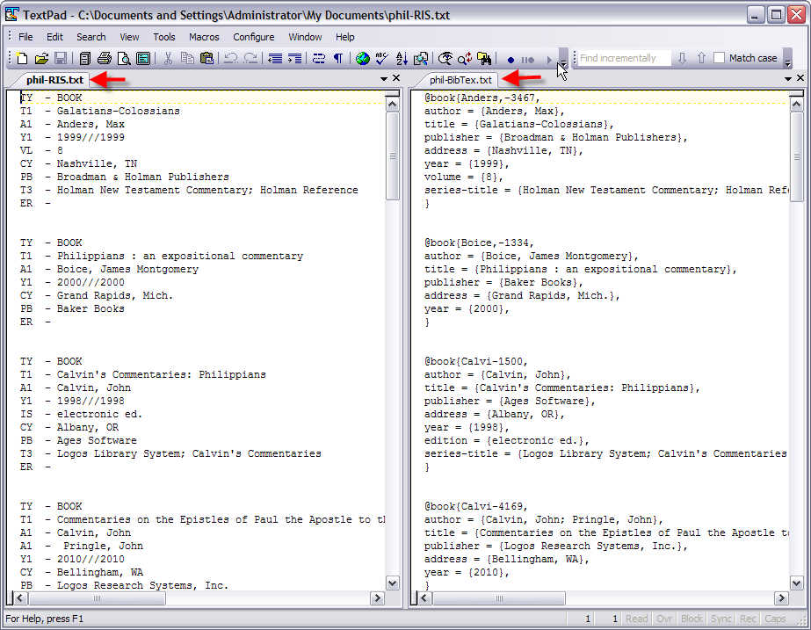Viewport: 811px width, 630px height.
Task: Click the stop macro recording icon
Action: click(527, 60)
